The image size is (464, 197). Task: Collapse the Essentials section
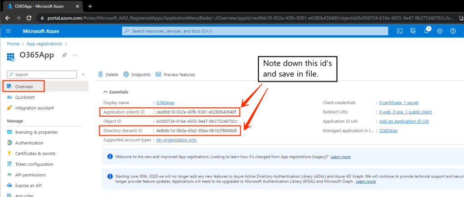point(106,92)
